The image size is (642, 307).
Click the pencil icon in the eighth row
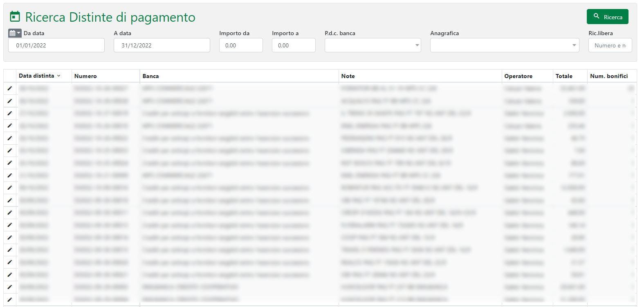(x=10, y=175)
